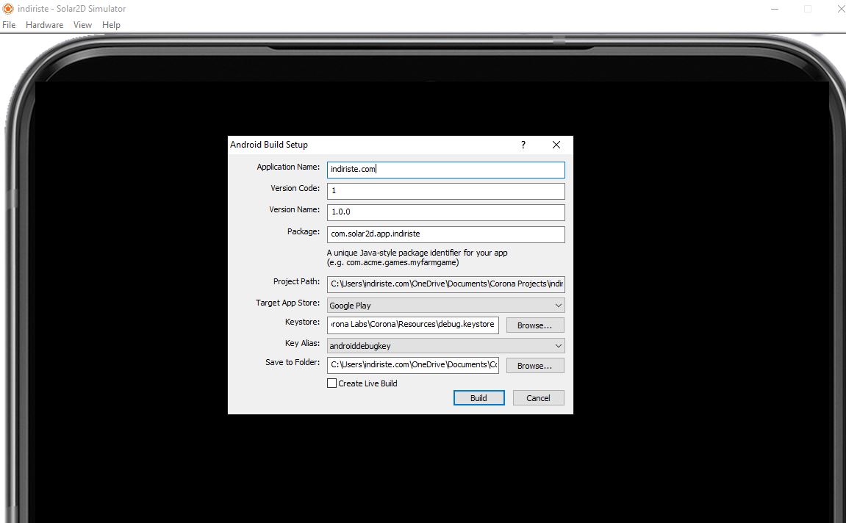
Task: Click the Version Name field
Action: tap(445, 212)
